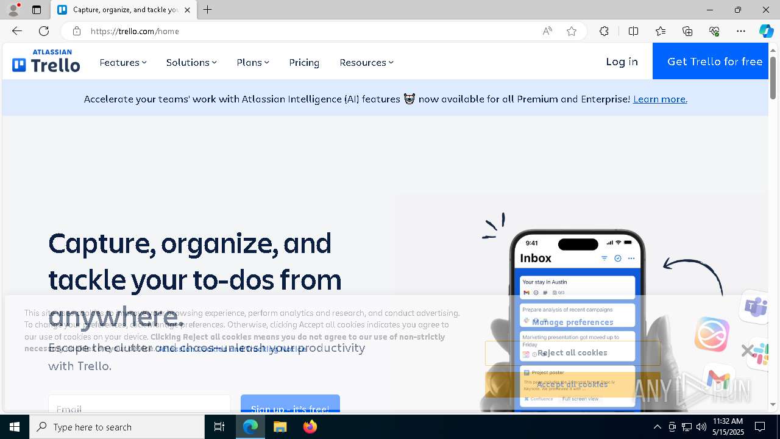This screenshot has width=780, height=439.
Task: Open File Explorer from the taskbar
Action: (x=280, y=427)
